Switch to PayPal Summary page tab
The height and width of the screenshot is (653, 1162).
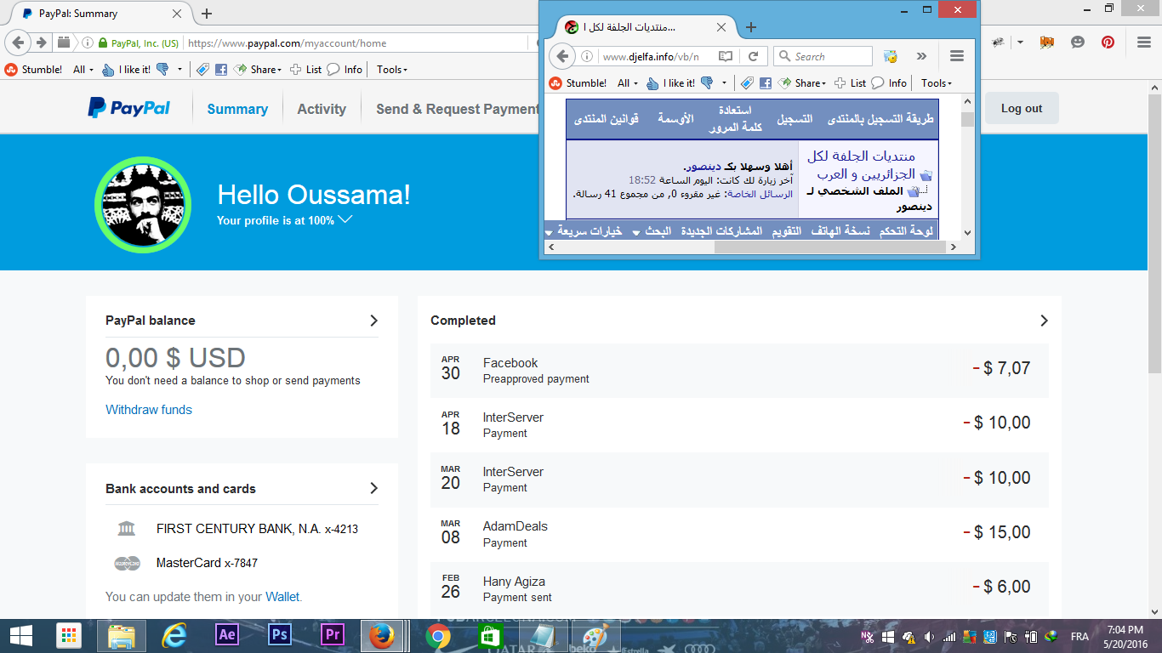(x=237, y=109)
